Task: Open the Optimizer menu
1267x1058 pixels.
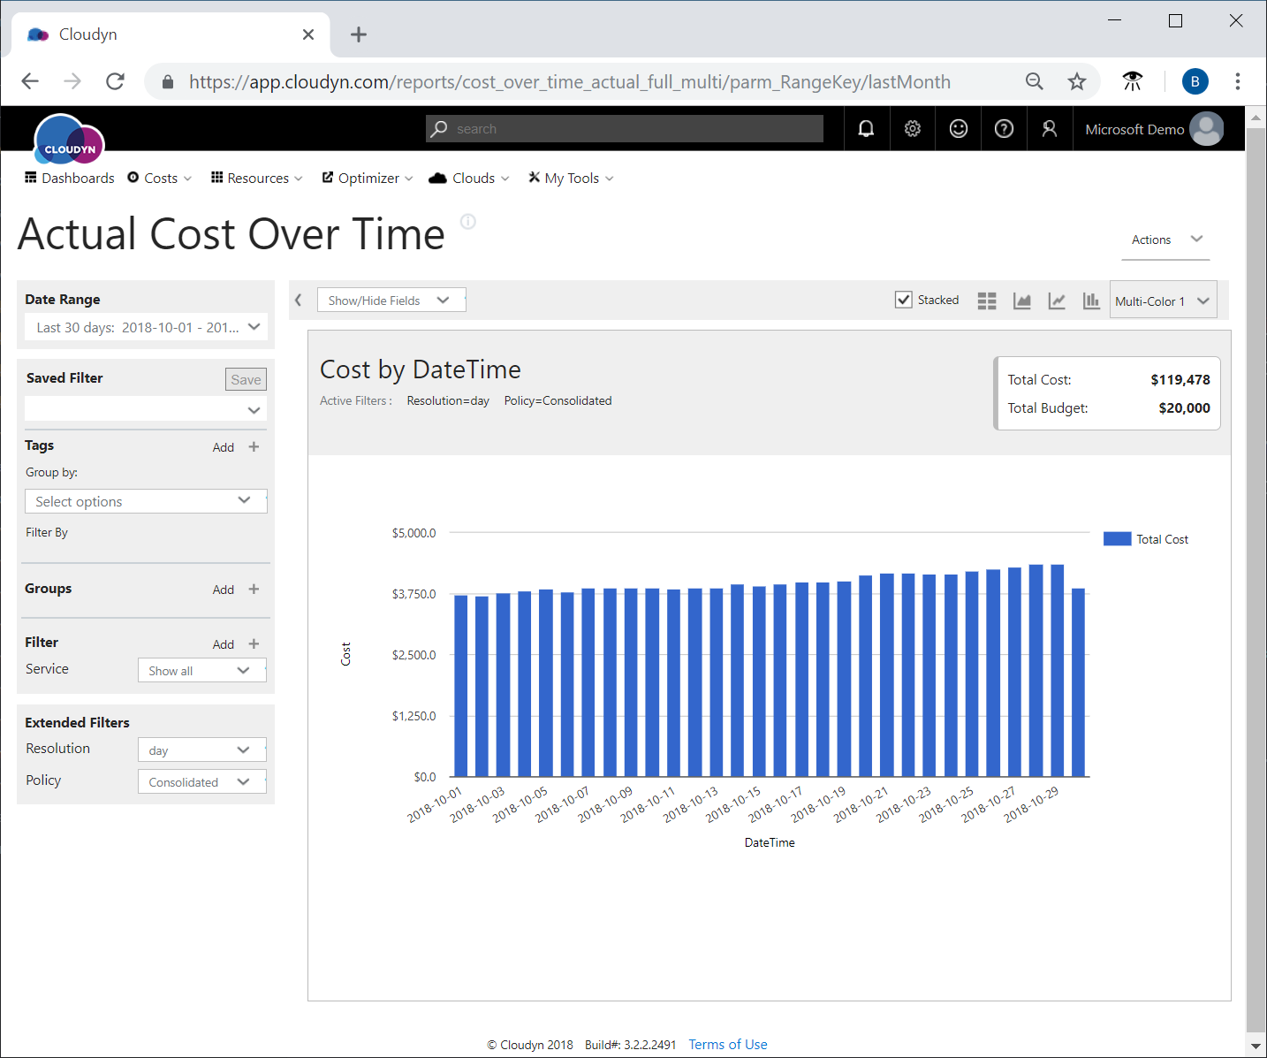Action: [x=368, y=179]
